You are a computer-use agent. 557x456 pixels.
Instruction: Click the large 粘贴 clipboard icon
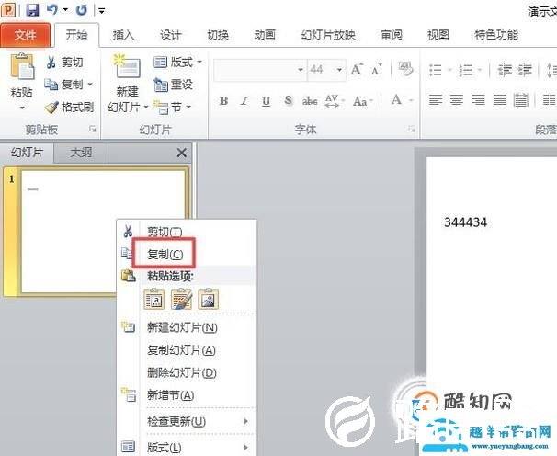[x=22, y=66]
